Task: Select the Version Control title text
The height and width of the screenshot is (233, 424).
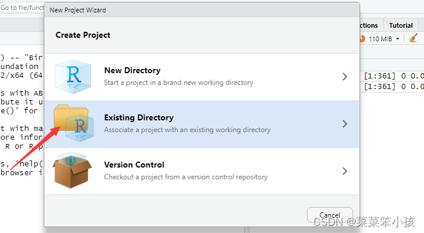Action: pos(134,165)
